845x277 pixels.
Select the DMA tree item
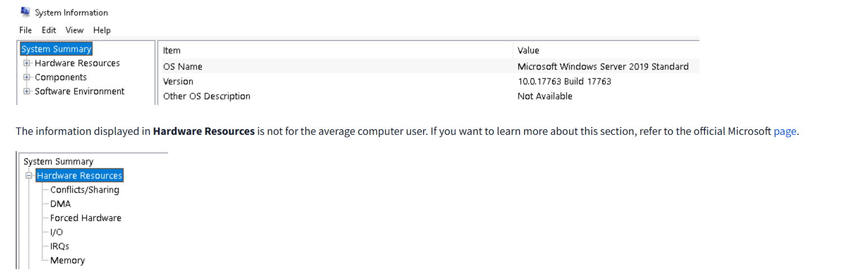click(x=60, y=204)
